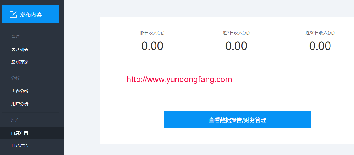Screen dimensions: 354x155
Task: Open the 发布内容 publish button
Action: (31, 14)
